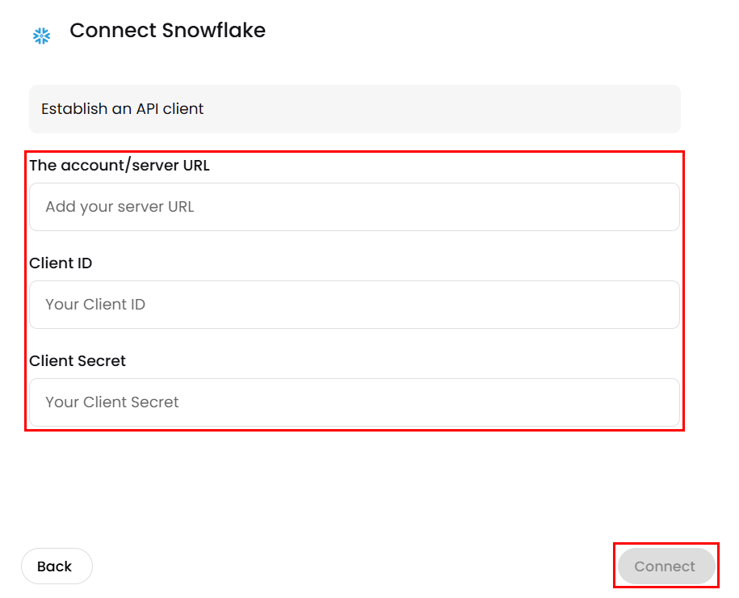Hit the Connect button

pyautogui.click(x=666, y=566)
